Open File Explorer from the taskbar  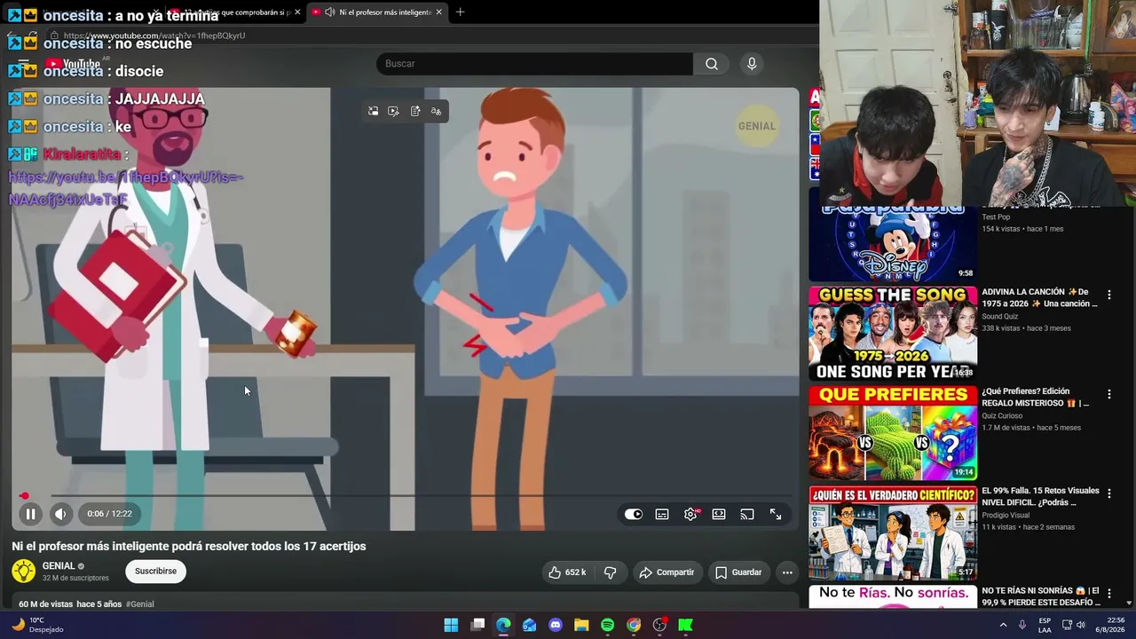[581, 625]
